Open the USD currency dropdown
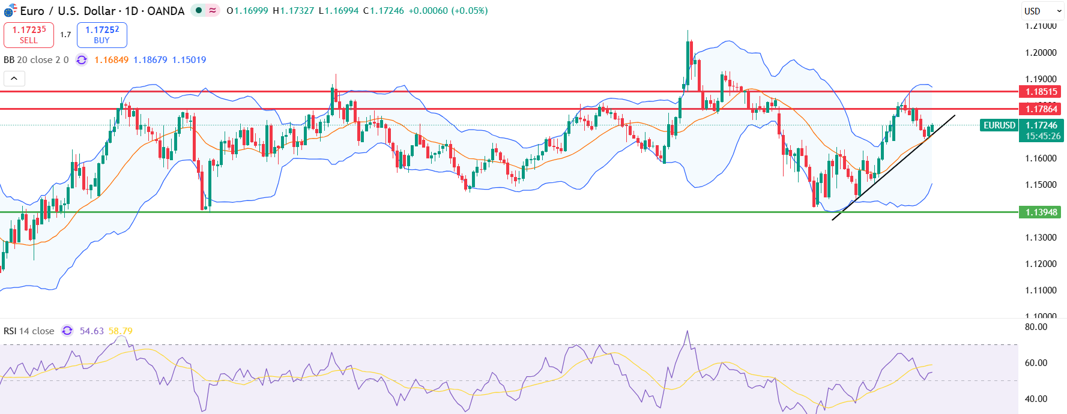 (1042, 11)
